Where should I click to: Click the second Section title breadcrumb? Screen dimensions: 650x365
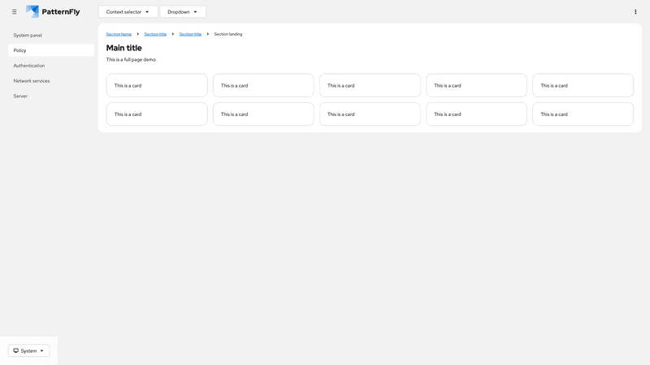pyautogui.click(x=190, y=34)
